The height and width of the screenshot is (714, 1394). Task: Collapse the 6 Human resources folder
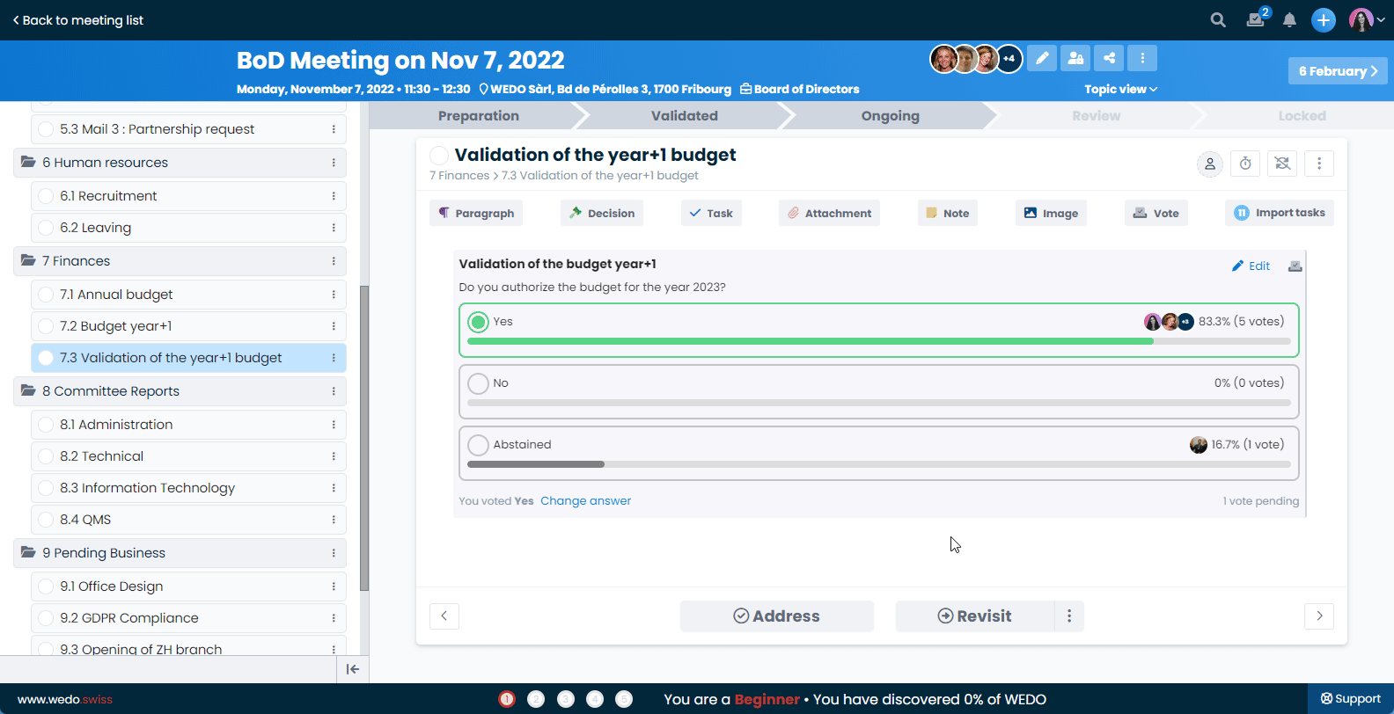[x=28, y=162]
